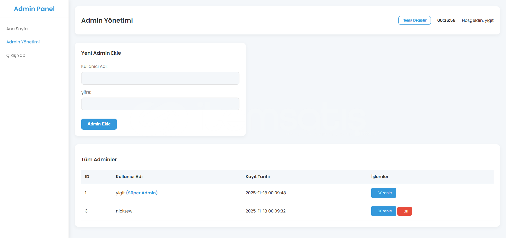This screenshot has height=238, width=506.
Task: Select Admin Yönetimi in the sidebar
Action: pyautogui.click(x=23, y=42)
